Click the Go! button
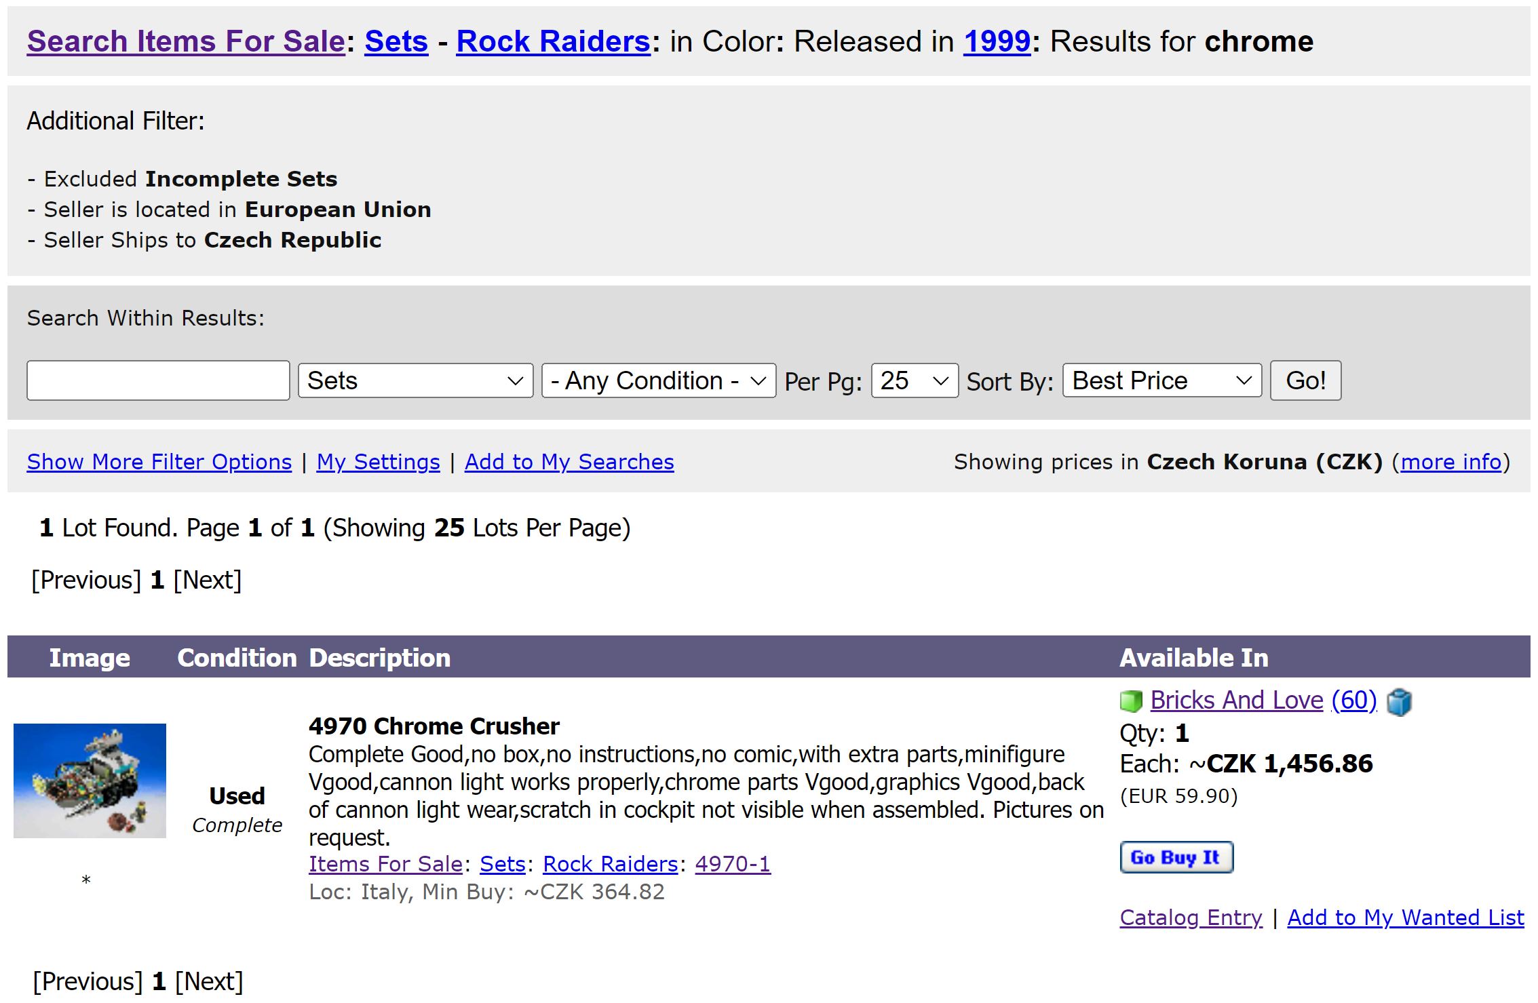Viewport: 1538px width, 1003px height. (1305, 380)
